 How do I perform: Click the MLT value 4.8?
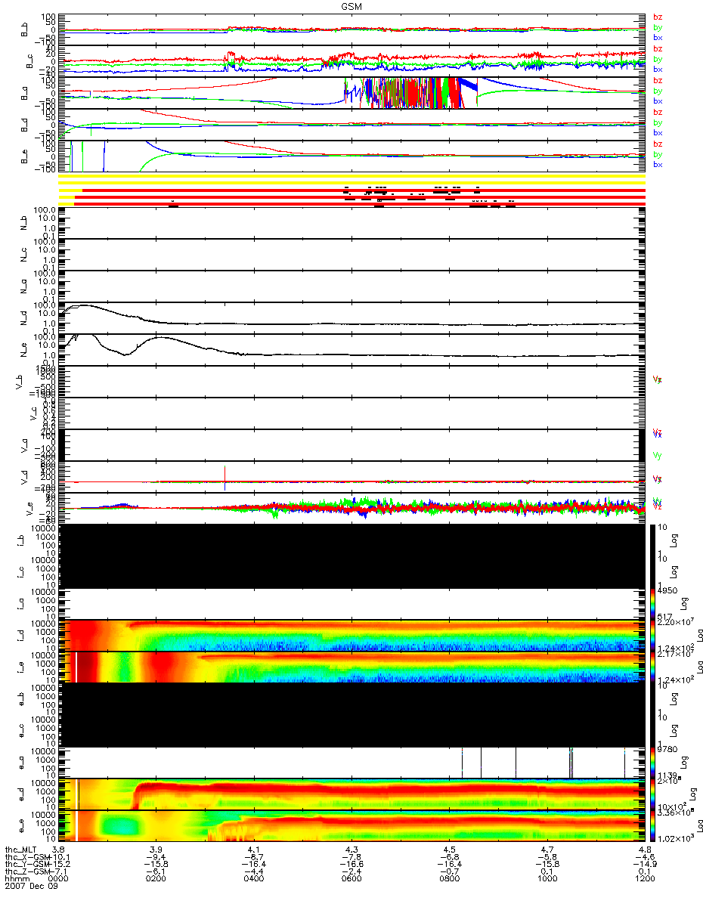coord(644,850)
